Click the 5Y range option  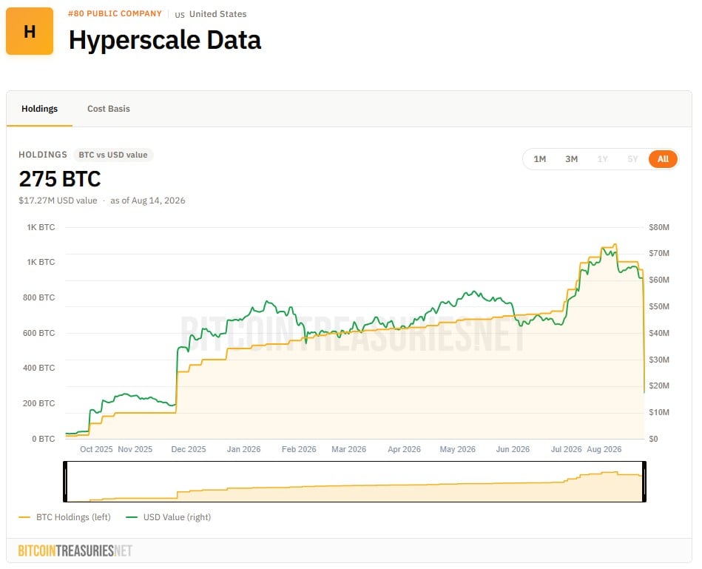[x=632, y=159]
